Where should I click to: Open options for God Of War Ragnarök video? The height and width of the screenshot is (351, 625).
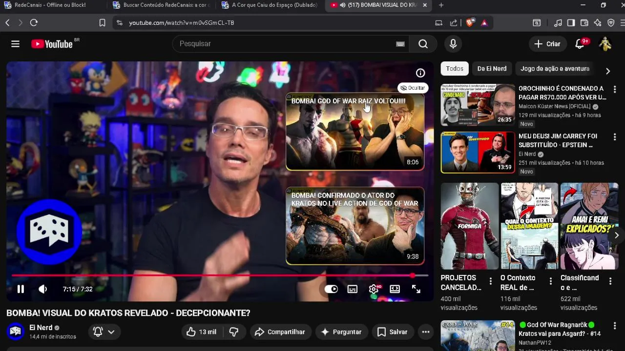615,326
